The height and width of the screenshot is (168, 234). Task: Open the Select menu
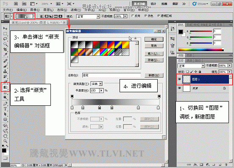(62, 10)
